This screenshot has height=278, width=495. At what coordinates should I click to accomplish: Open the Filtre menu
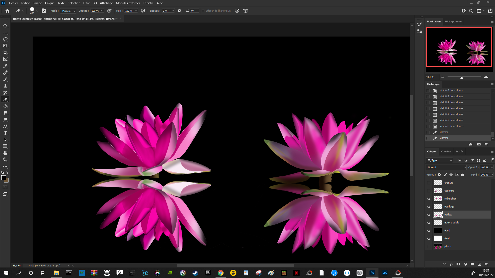coord(86,3)
